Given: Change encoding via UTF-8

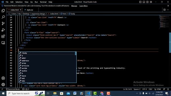Looking at the screenshot, I should [145, 89].
